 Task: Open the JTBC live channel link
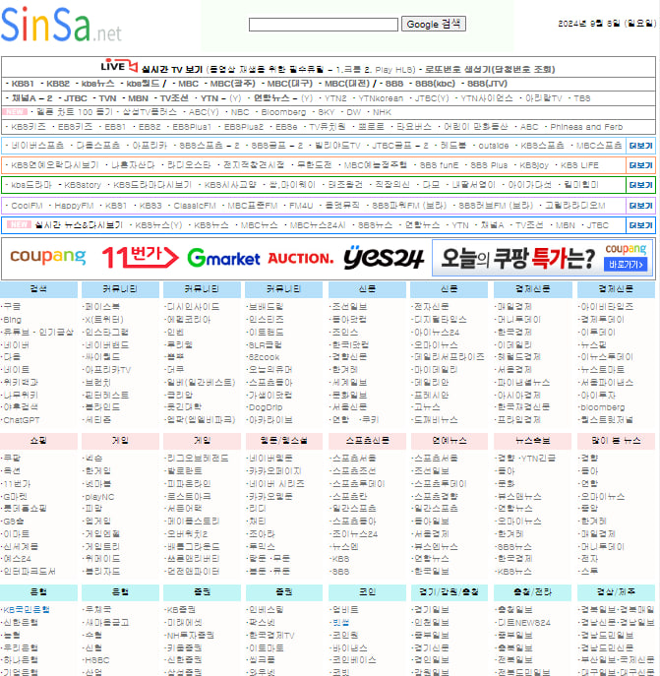point(76,98)
